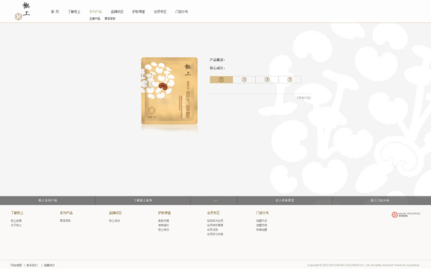This screenshot has width=431, height=271.
Task: Open the 会员试用 footer link
Action: point(212,230)
